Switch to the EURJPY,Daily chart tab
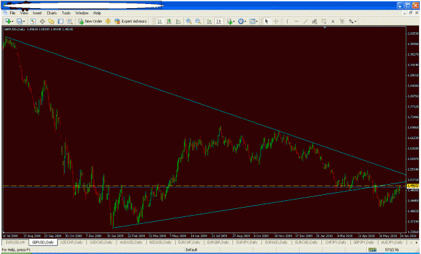 coord(247,243)
